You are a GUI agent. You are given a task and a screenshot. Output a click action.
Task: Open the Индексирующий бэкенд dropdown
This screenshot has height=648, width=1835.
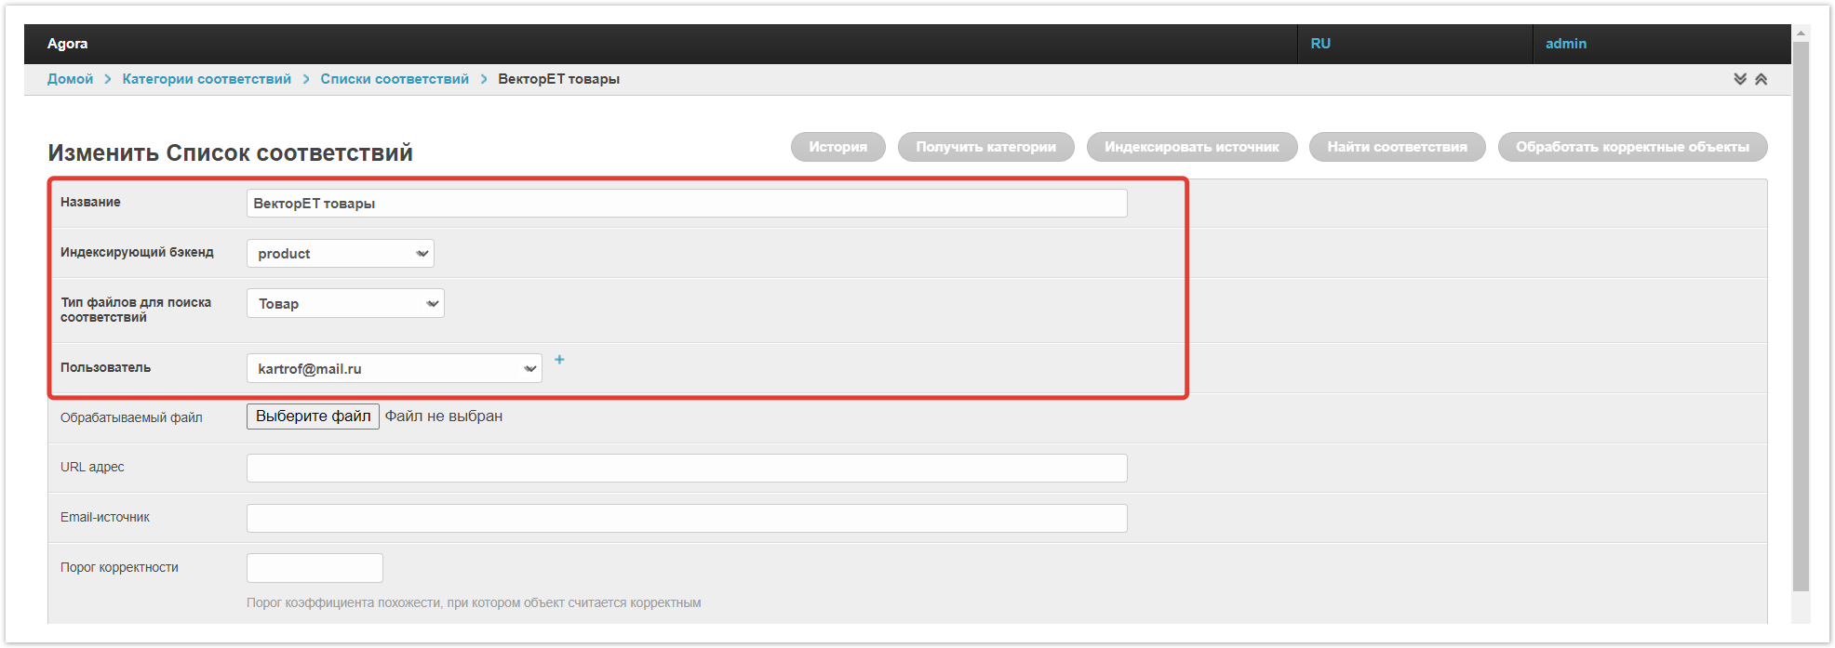pyautogui.click(x=340, y=254)
